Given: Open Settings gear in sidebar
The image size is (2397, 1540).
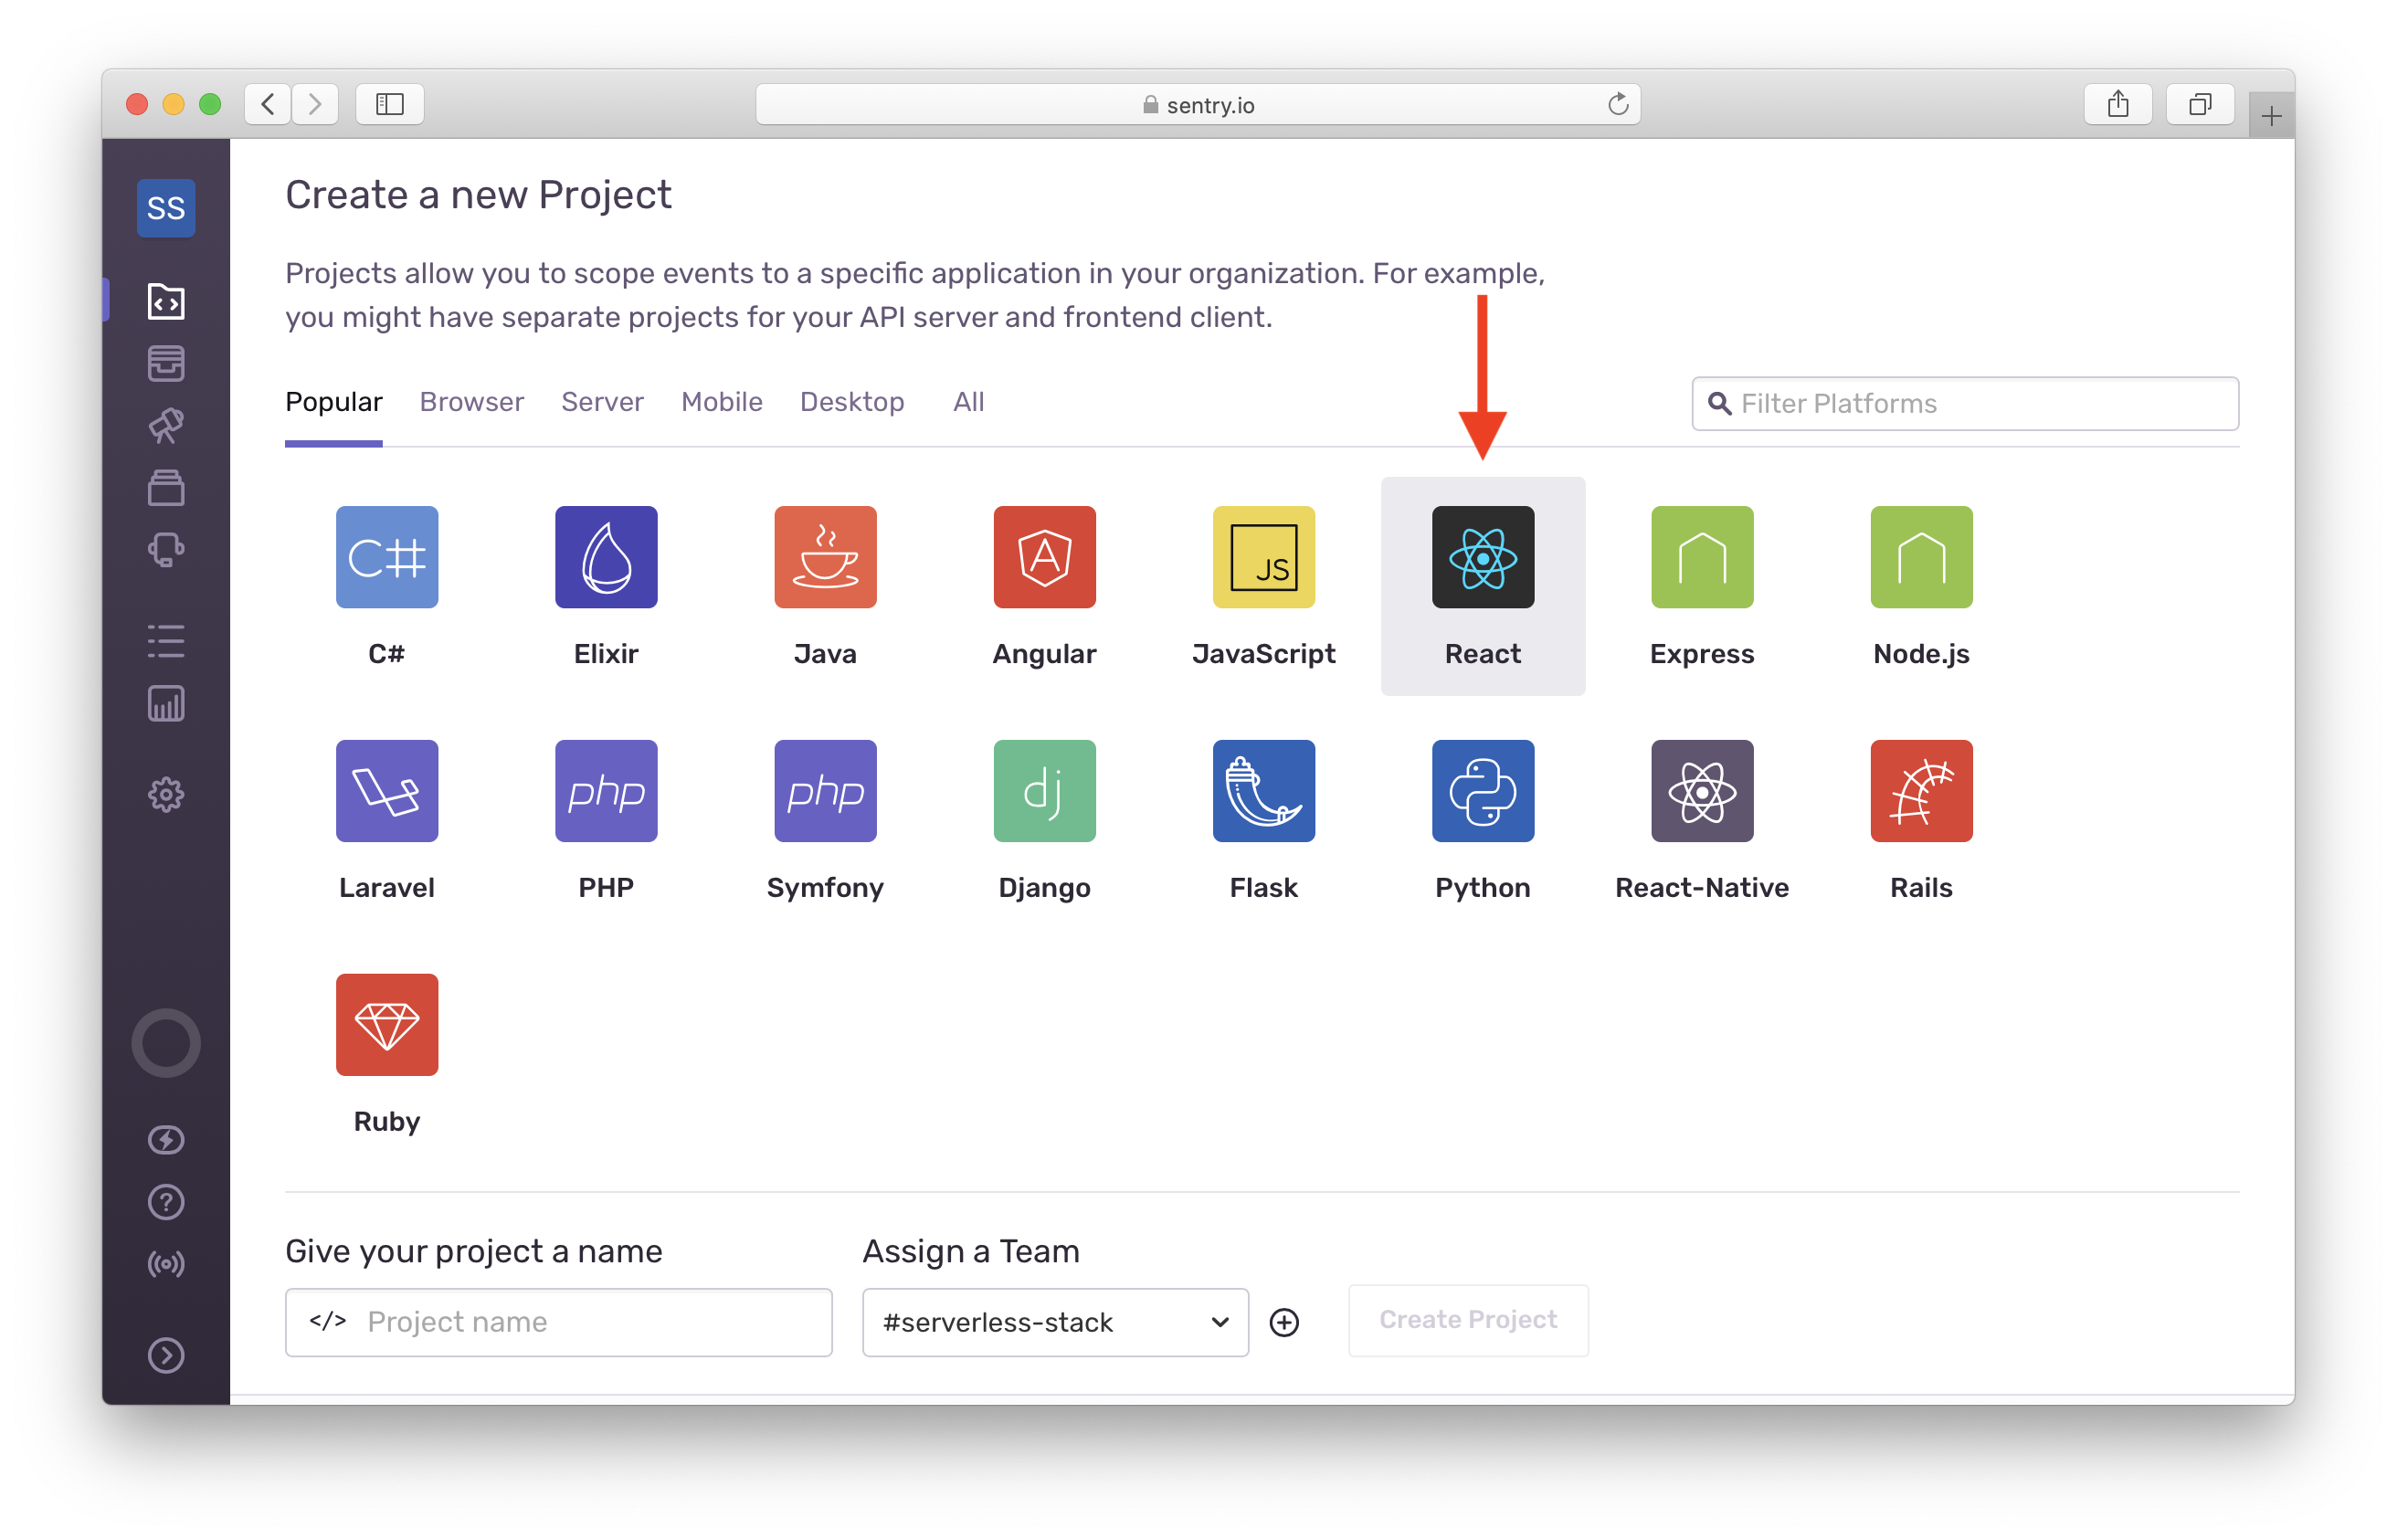Looking at the screenshot, I should coord(166,795).
